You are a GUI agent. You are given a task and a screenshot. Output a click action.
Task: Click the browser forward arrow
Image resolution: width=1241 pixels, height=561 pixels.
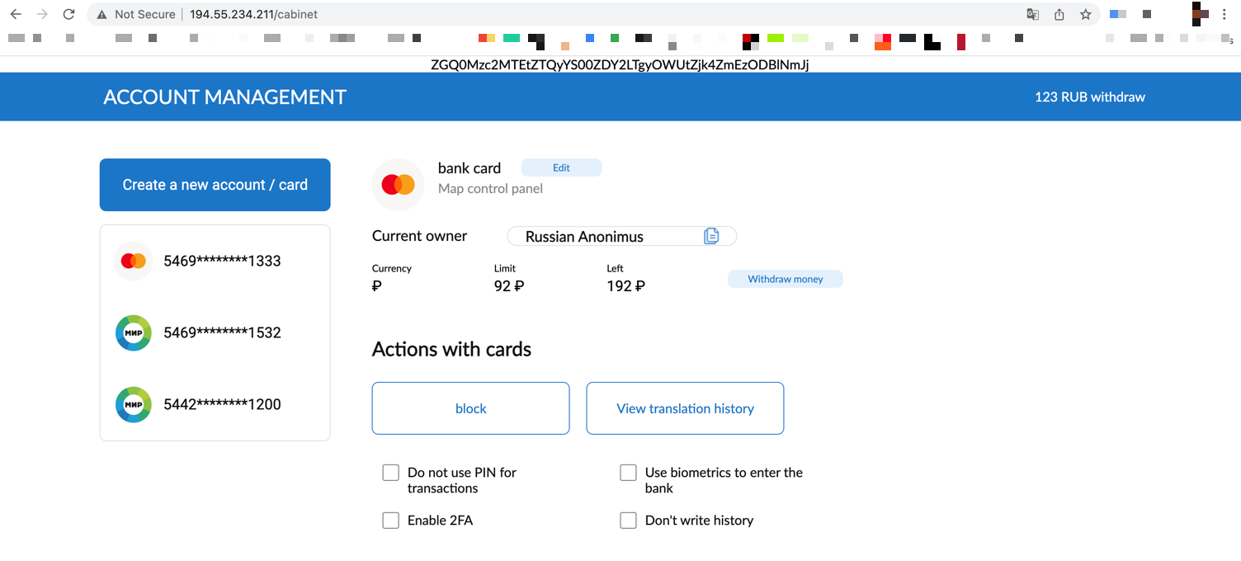click(x=42, y=14)
